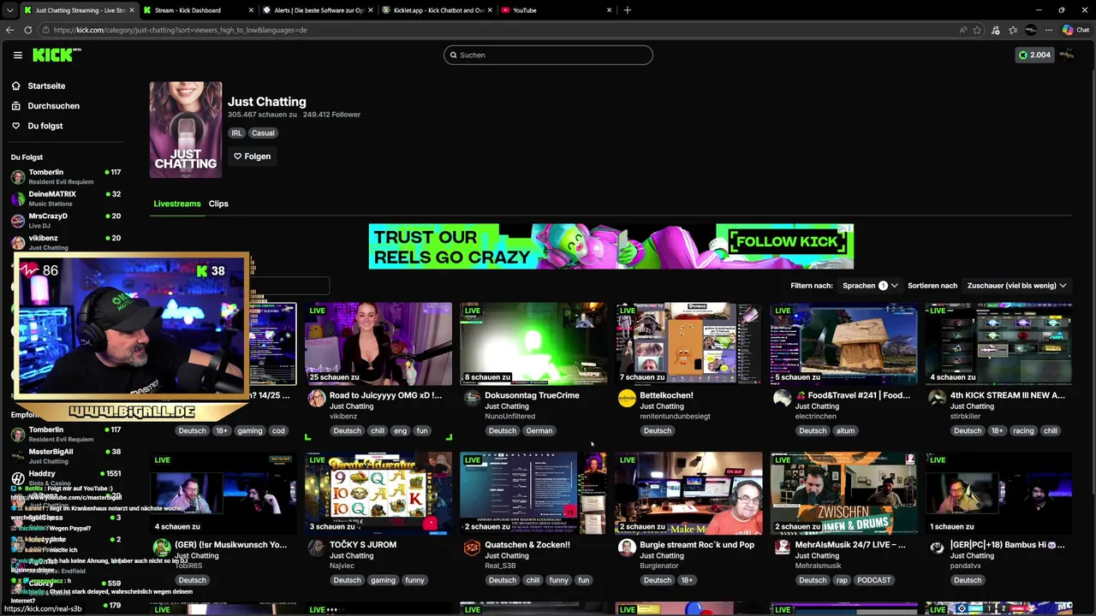Open TOČKY S JUROM slots stream thumbnail
Viewport: 1096px width, 616px height.
coord(378,493)
